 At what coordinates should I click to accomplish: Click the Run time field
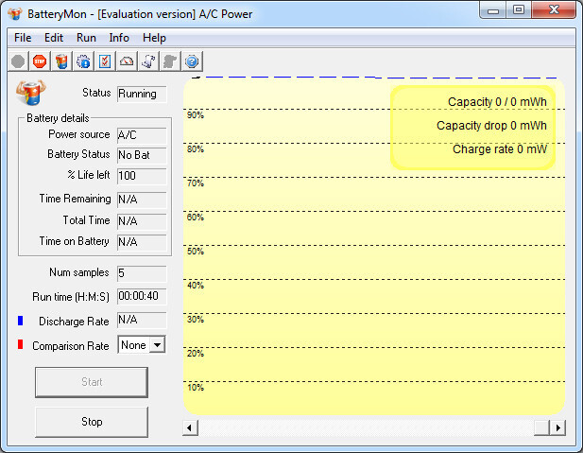coord(141,296)
